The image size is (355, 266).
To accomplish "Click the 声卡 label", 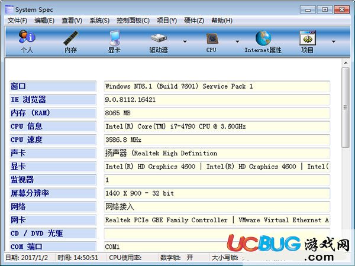I will (53, 153).
